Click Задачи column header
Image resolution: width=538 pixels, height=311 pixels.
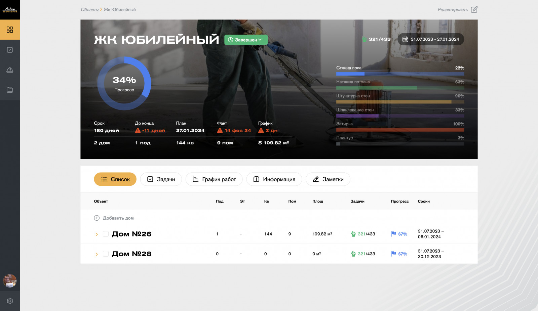[x=357, y=201]
